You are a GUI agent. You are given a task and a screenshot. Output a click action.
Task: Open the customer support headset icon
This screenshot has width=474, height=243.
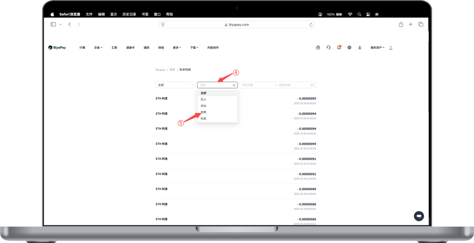click(328, 48)
